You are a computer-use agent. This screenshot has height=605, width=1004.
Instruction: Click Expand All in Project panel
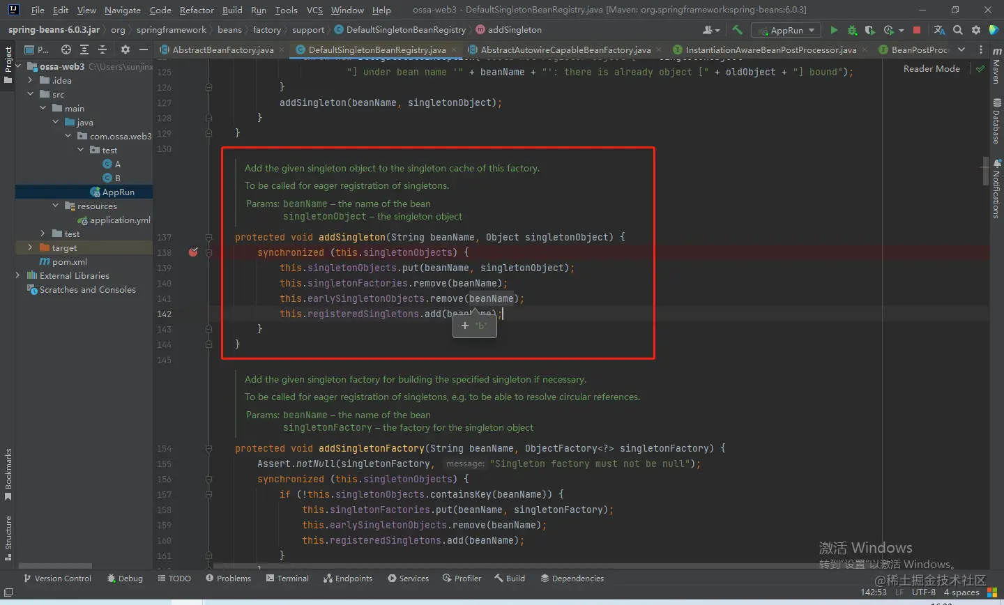84,49
